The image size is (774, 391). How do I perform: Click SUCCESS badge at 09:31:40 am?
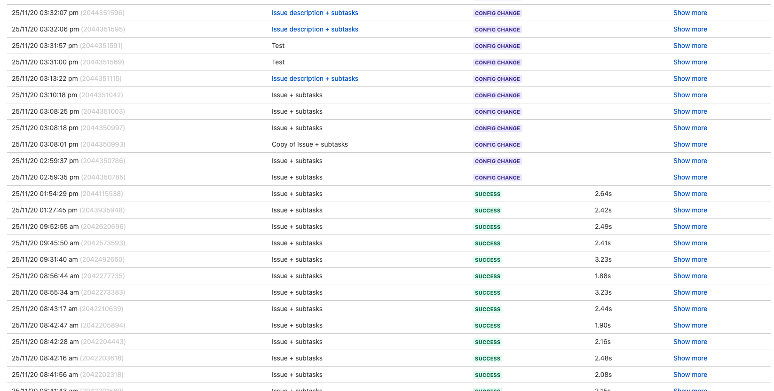click(487, 260)
